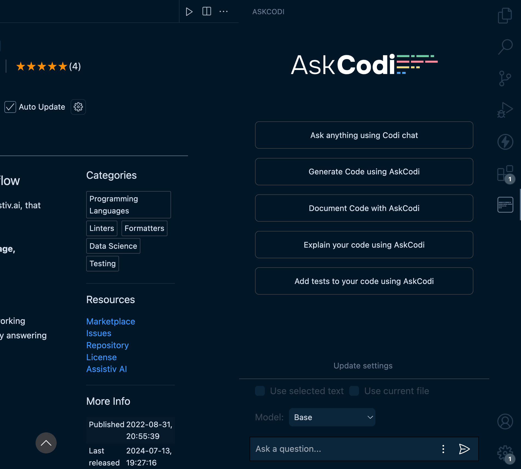The image size is (521, 469).
Task: Open the Issues resource link
Action: click(x=99, y=333)
